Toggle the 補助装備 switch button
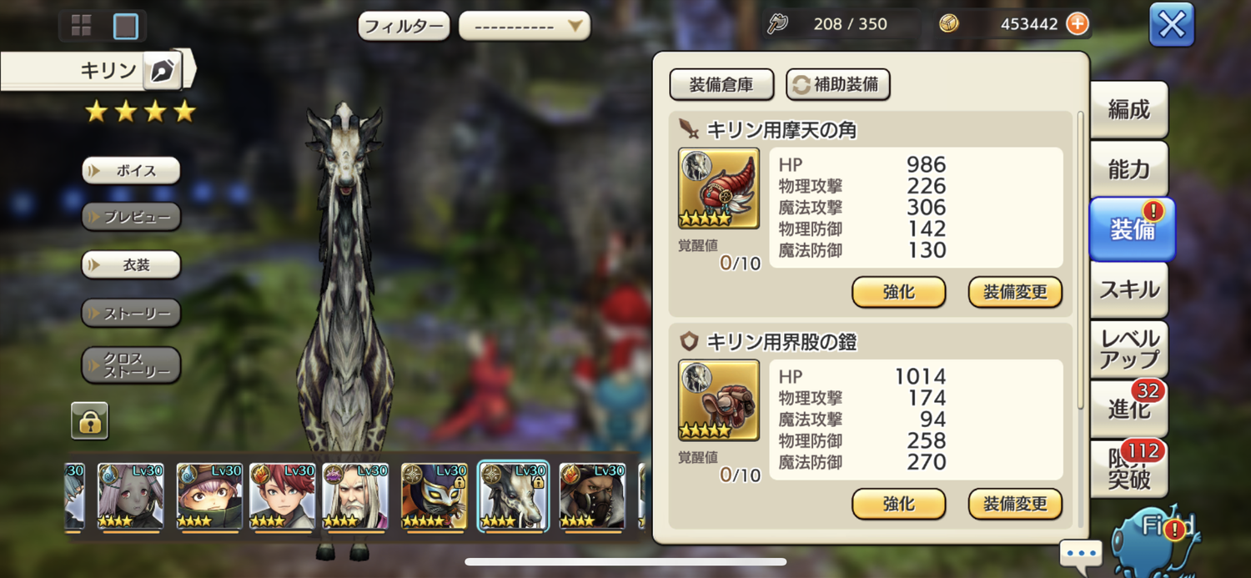 pyautogui.click(x=838, y=84)
